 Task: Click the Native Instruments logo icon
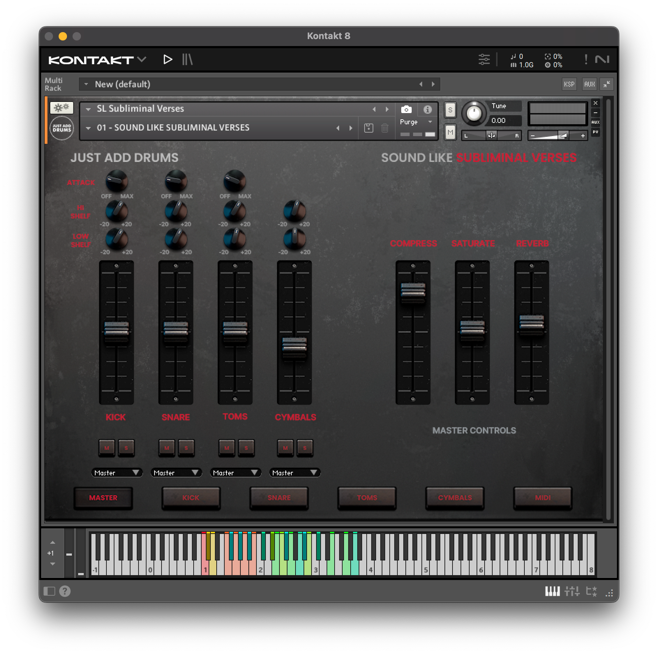point(602,60)
